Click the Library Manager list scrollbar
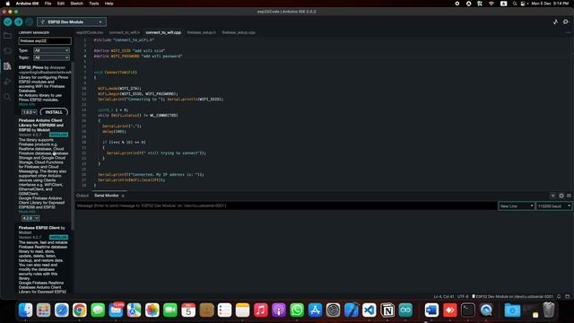The width and height of the screenshot is (574, 323). click(x=73, y=146)
